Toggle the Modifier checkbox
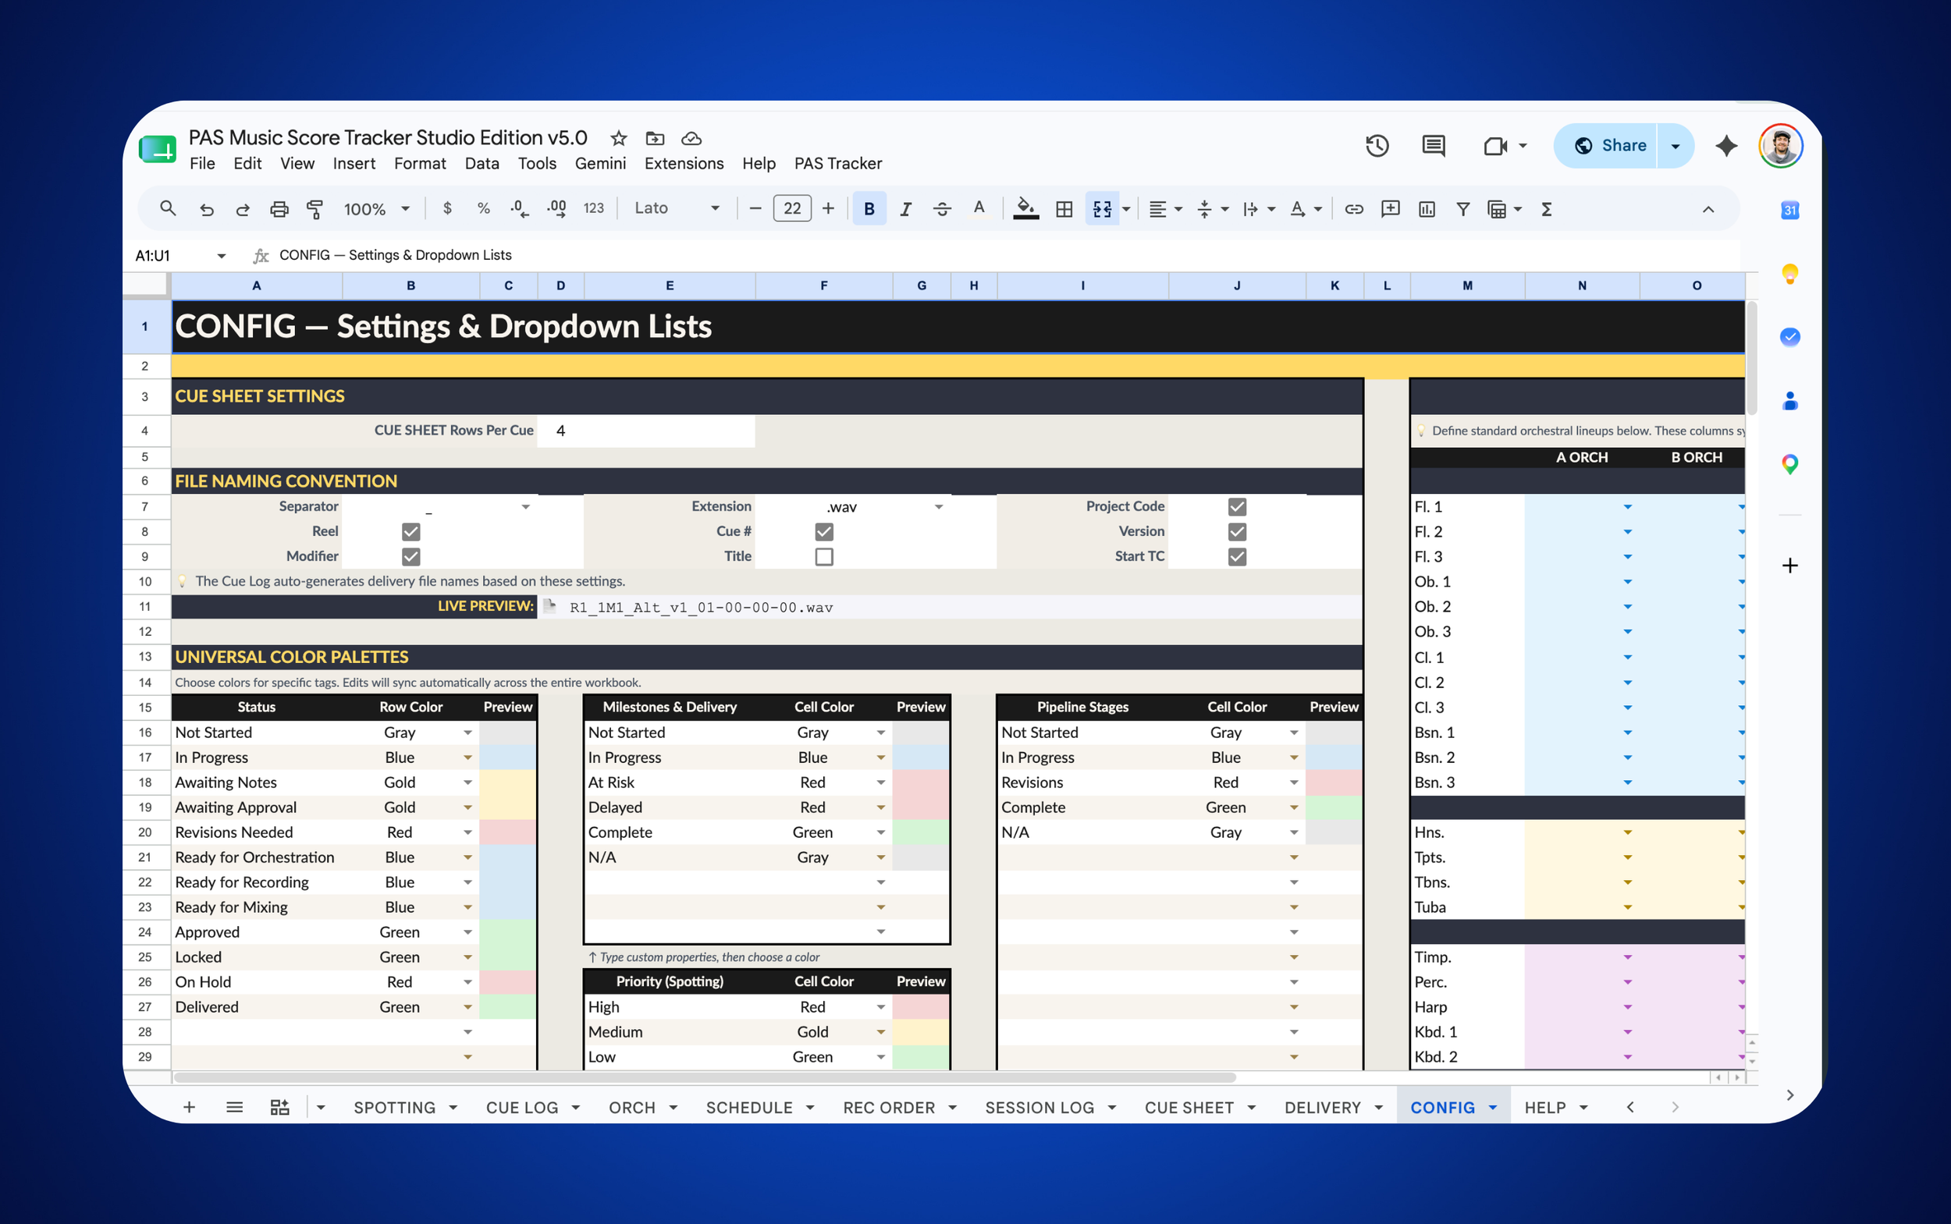The height and width of the screenshot is (1224, 1951). (x=410, y=556)
